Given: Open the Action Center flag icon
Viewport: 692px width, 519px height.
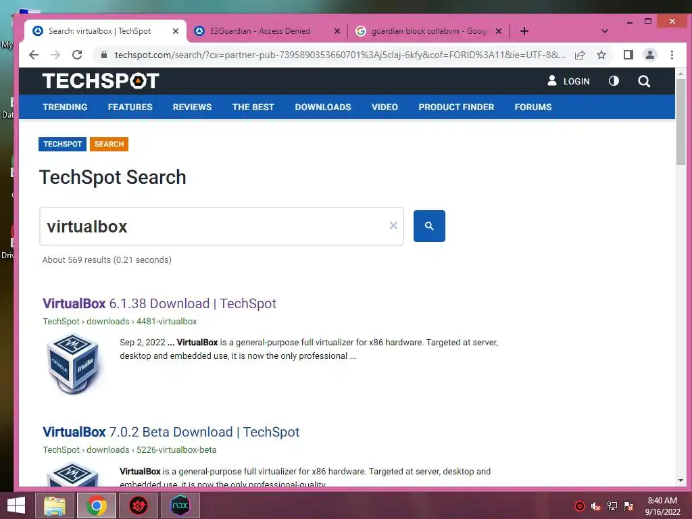Looking at the screenshot, I should coord(628,506).
